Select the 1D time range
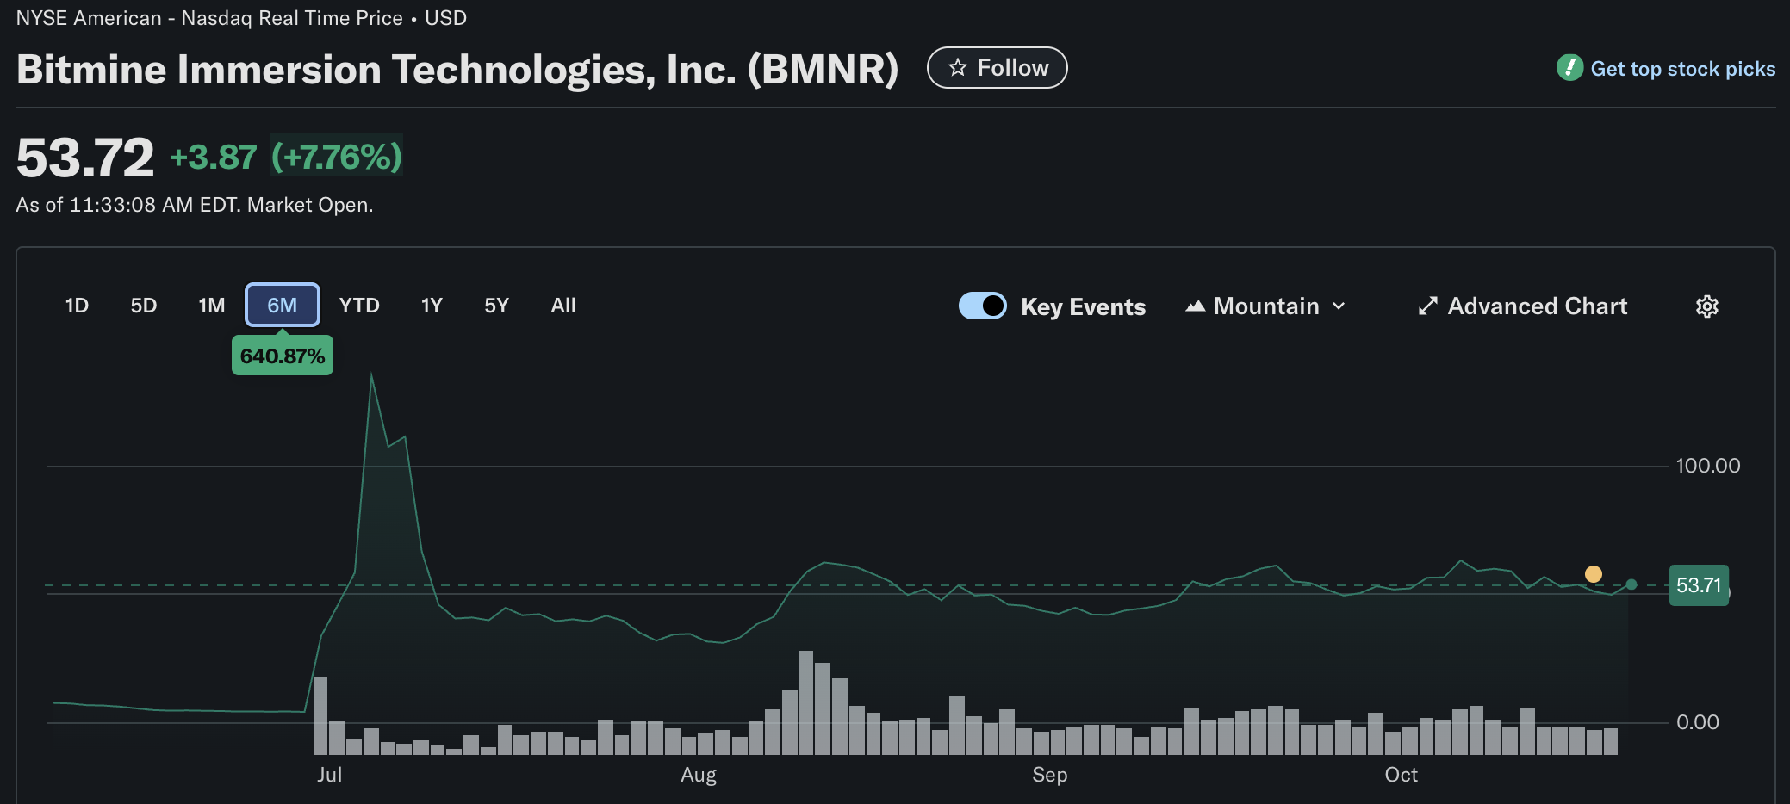Viewport: 1790px width, 804px height. point(77,306)
